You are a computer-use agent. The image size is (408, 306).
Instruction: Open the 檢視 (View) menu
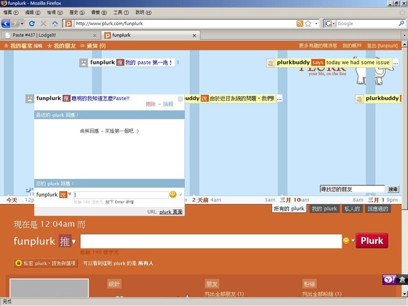point(54,12)
